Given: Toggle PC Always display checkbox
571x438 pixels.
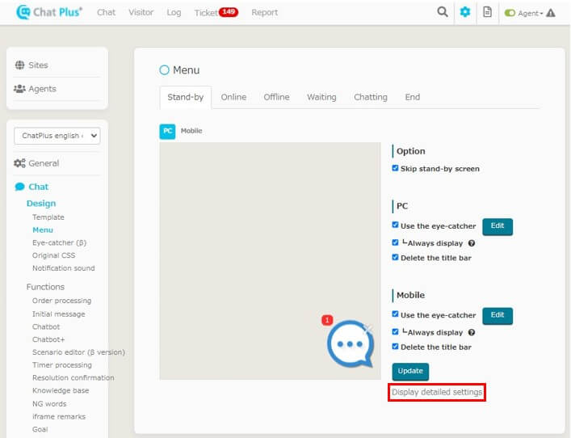Looking at the screenshot, I should point(395,242).
